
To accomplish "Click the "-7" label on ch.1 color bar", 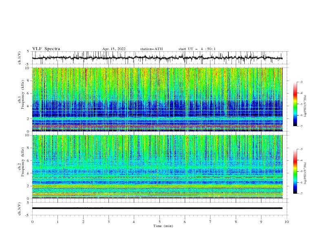I will [x=301, y=126].
